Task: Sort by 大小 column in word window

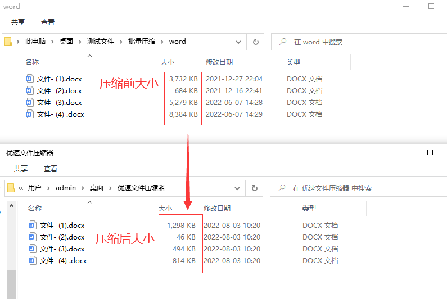Action: click(x=168, y=62)
